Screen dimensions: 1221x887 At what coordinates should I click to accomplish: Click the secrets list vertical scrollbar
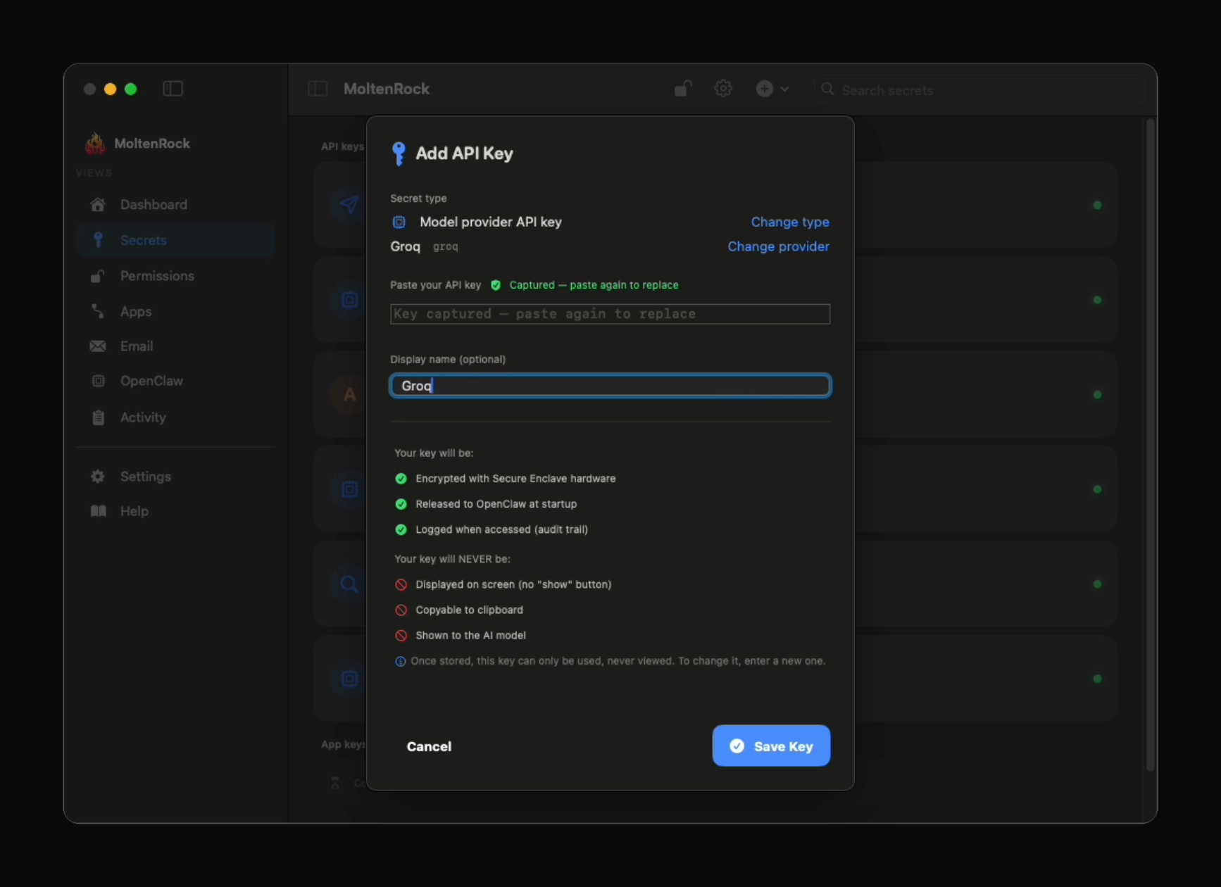point(1150,445)
